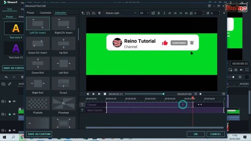Click the text height icon left of Bold
This screenshot has width=251, height=141.
click(153, 13)
